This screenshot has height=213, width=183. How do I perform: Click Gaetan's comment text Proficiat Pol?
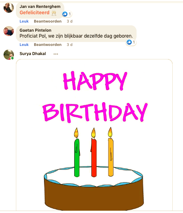33,36
